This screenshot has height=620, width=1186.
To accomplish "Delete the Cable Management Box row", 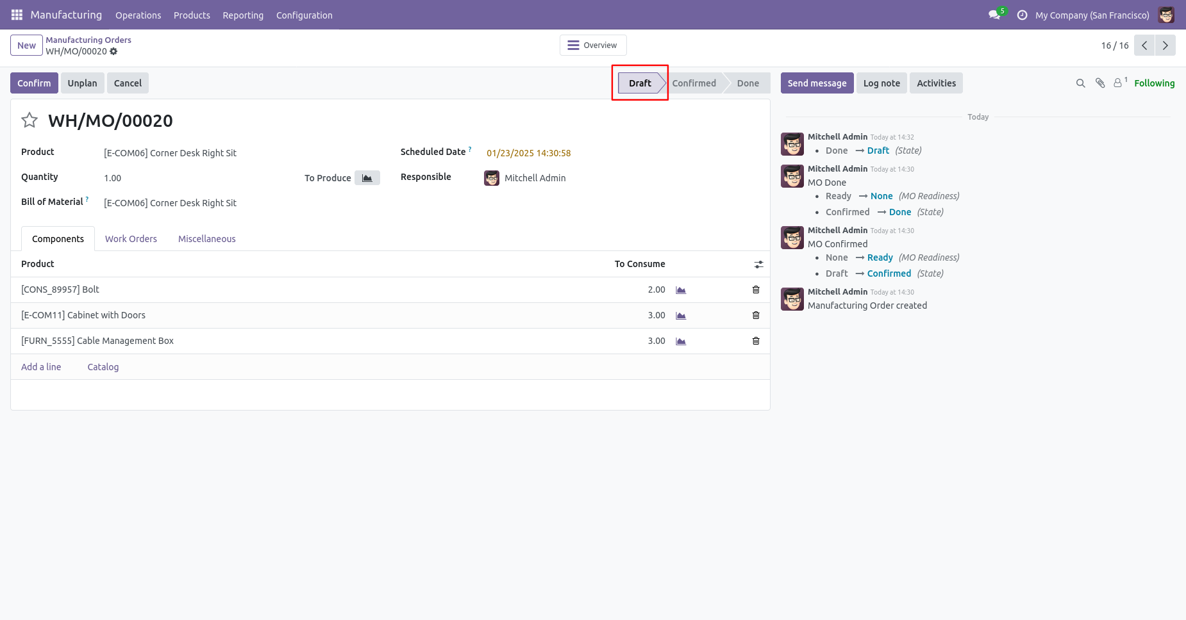I will click(756, 341).
